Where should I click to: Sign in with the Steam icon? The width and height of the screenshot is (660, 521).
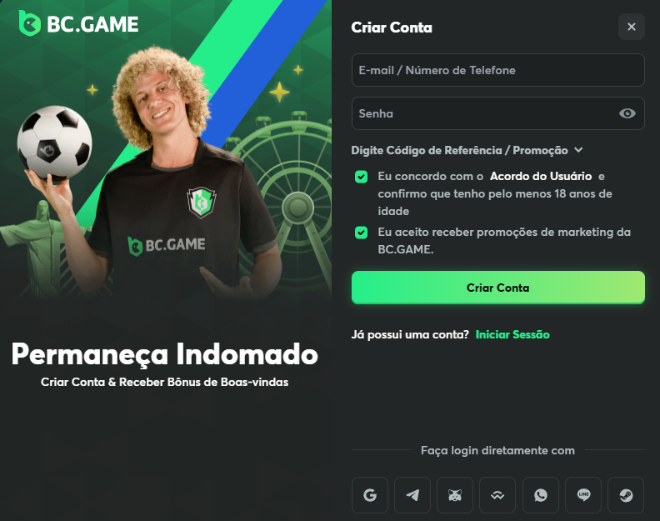click(626, 495)
